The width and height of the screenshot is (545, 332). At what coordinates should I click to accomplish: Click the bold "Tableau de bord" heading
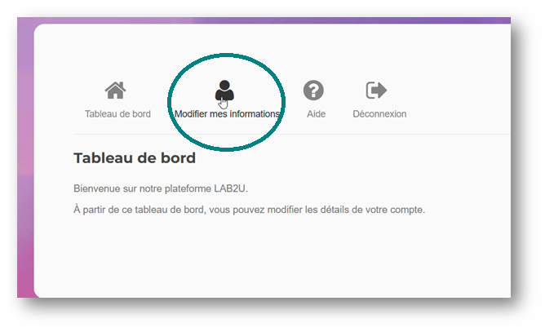135,157
